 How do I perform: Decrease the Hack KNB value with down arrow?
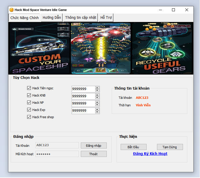[97, 98]
